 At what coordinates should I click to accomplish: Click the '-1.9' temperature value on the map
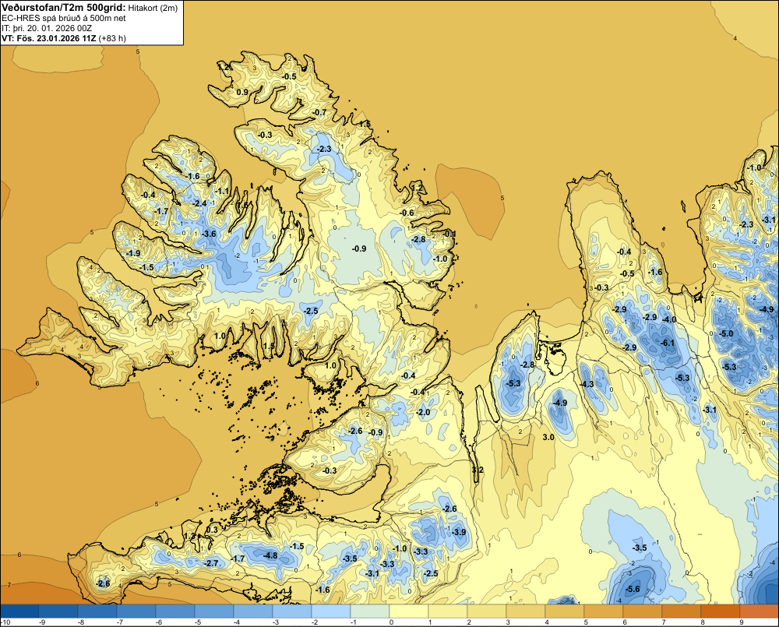tap(132, 253)
